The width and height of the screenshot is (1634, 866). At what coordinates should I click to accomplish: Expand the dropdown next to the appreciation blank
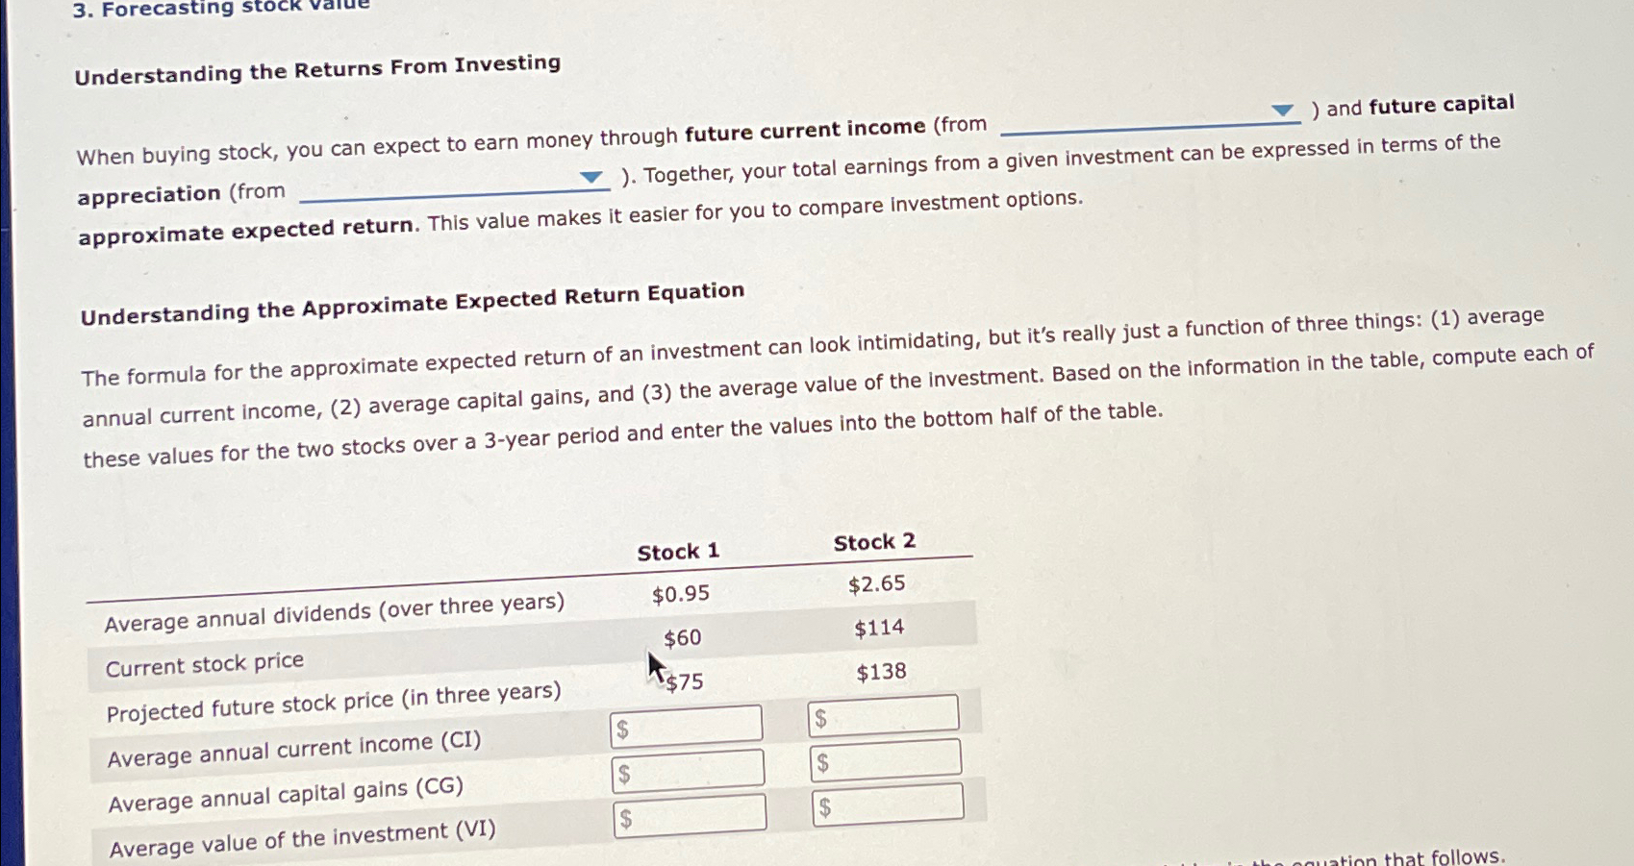[591, 179]
